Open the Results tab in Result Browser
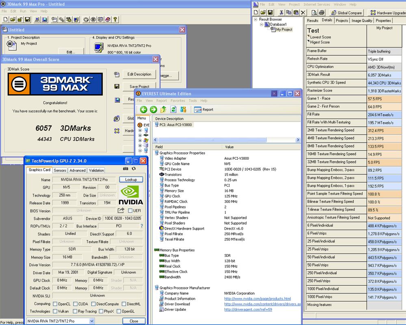Screen dimensions: 406x325 313,20
